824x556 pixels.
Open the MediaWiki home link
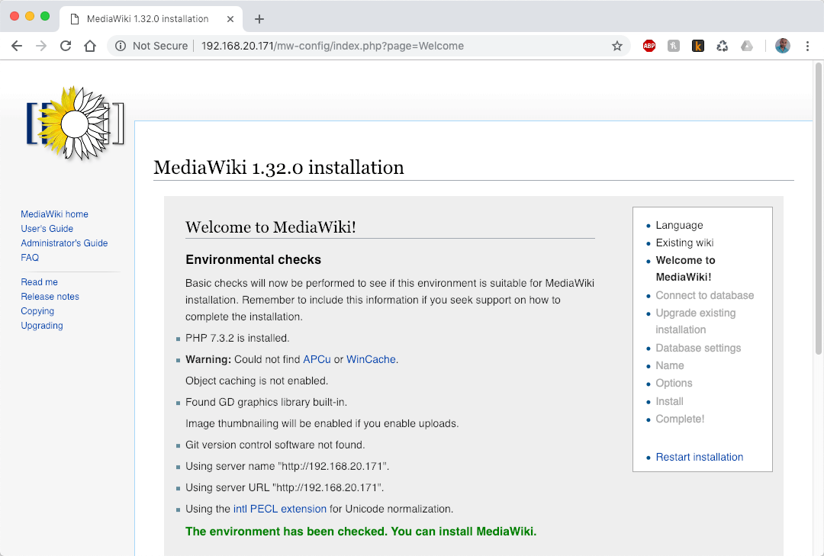pyautogui.click(x=54, y=214)
